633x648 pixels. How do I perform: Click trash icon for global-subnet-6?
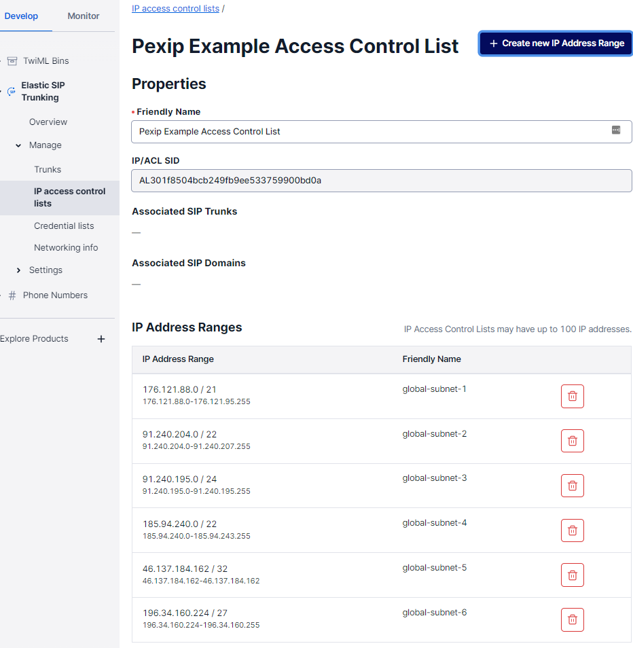point(572,619)
